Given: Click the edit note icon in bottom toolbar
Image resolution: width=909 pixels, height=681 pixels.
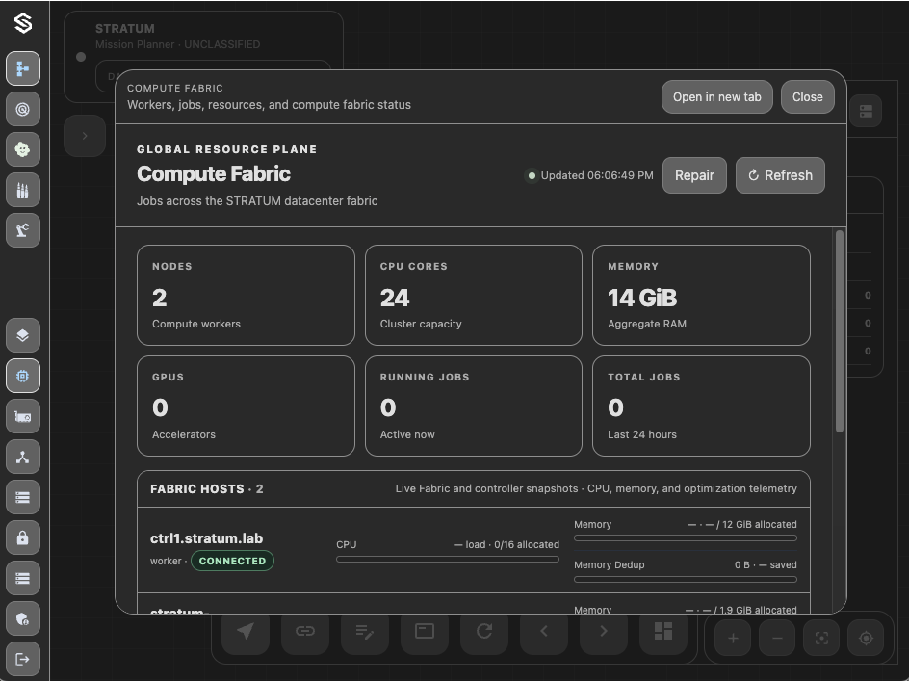Looking at the screenshot, I should coord(365,632).
